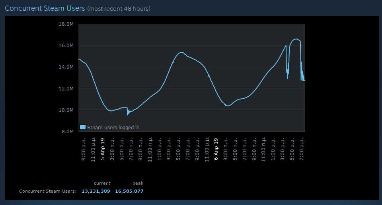Screen dimensions: 382x205
Task: Click the 10.0M y-axis label
Action: point(66,110)
